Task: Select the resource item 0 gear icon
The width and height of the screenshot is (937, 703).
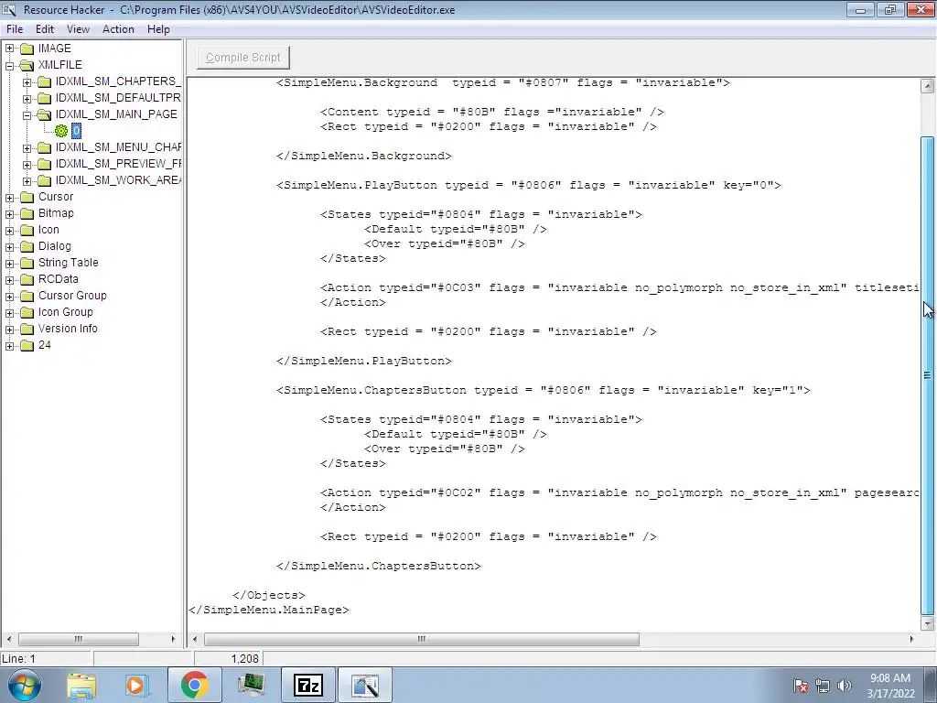Action: point(61,131)
